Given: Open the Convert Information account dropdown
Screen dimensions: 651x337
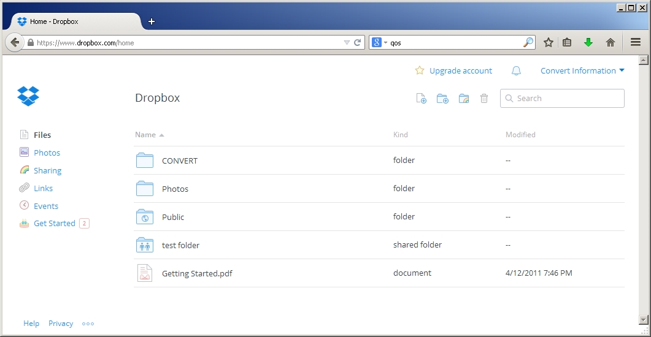Looking at the screenshot, I should click(582, 71).
